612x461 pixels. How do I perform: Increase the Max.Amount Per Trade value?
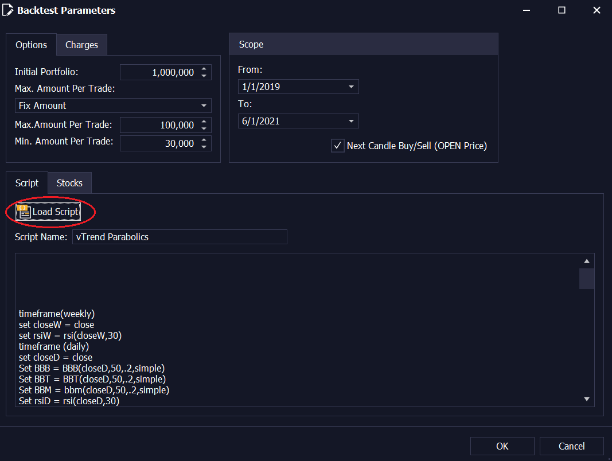tap(204, 122)
